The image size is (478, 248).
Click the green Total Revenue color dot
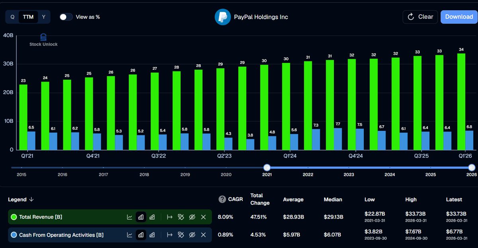click(14, 217)
